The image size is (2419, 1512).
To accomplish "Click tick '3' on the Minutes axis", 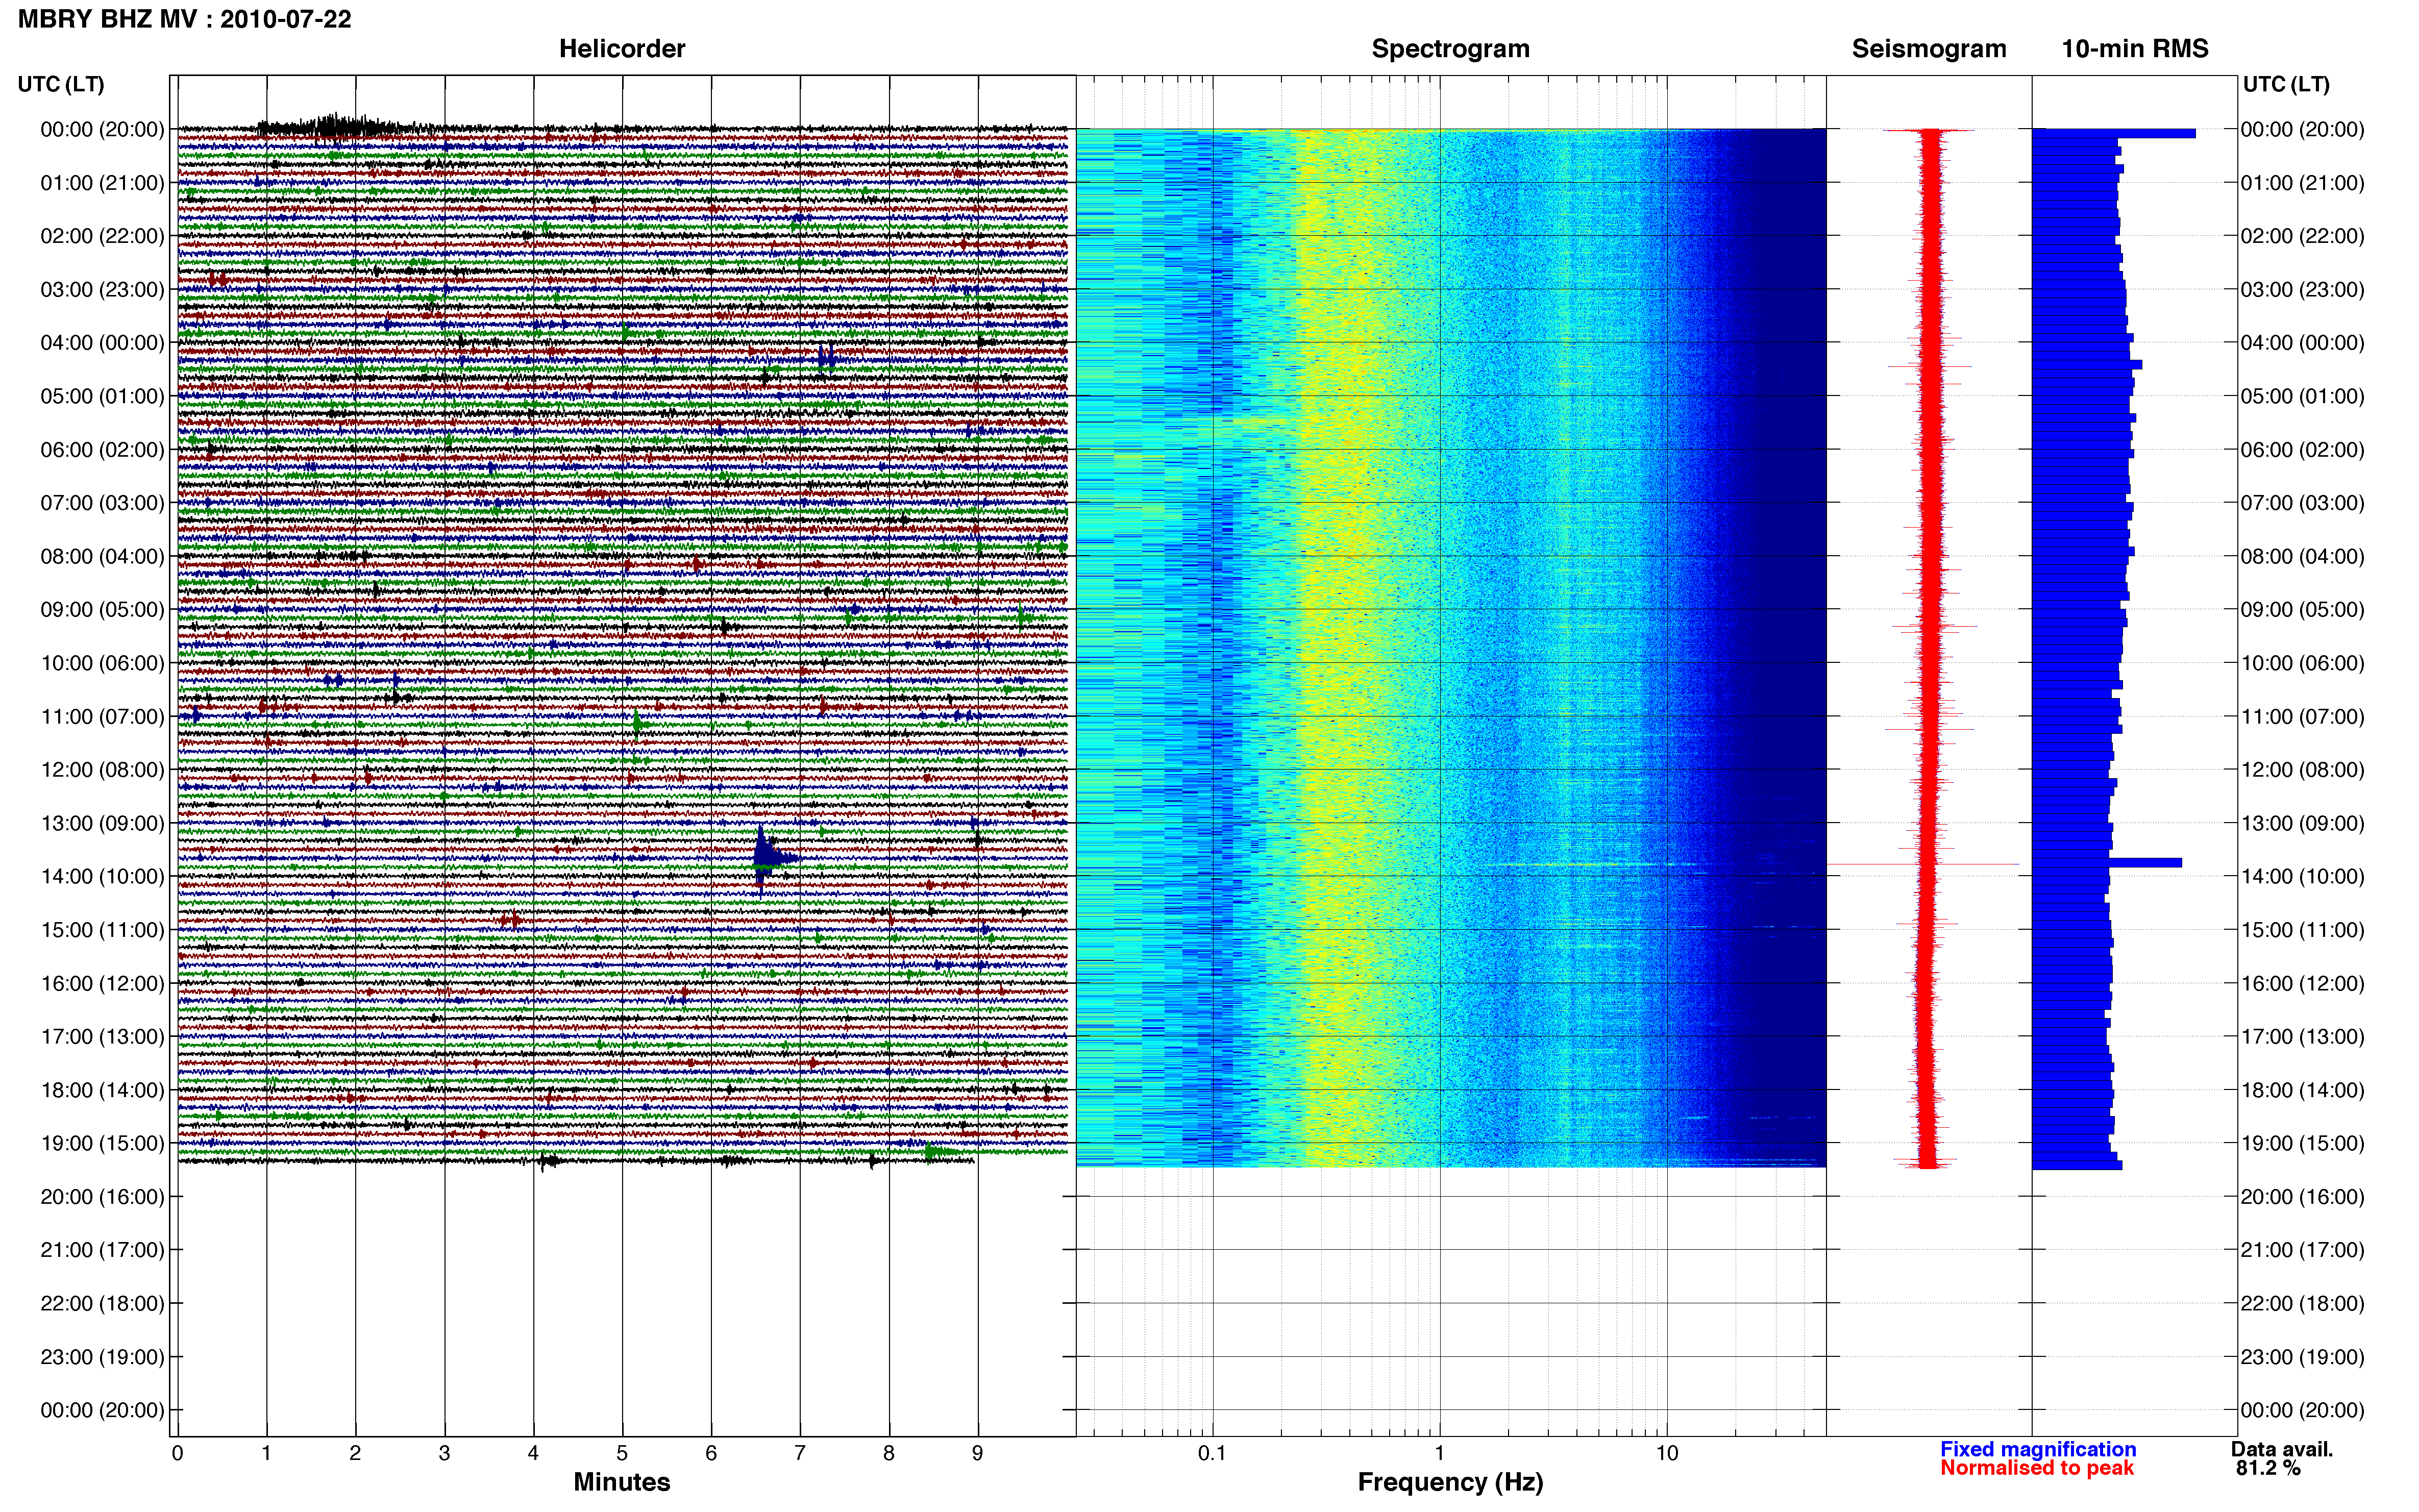I will coord(444,1454).
